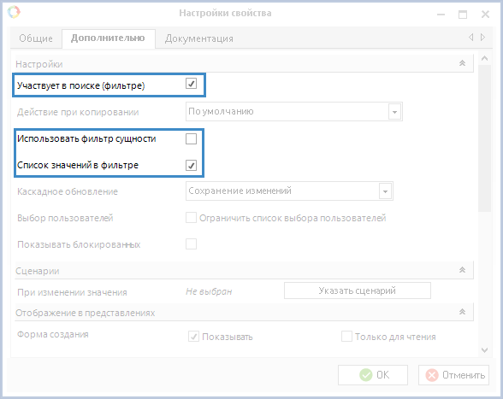Screen dimensions: 503x399
Task: Collapse Отображение в представлениях section chevron
Action: [462, 312]
